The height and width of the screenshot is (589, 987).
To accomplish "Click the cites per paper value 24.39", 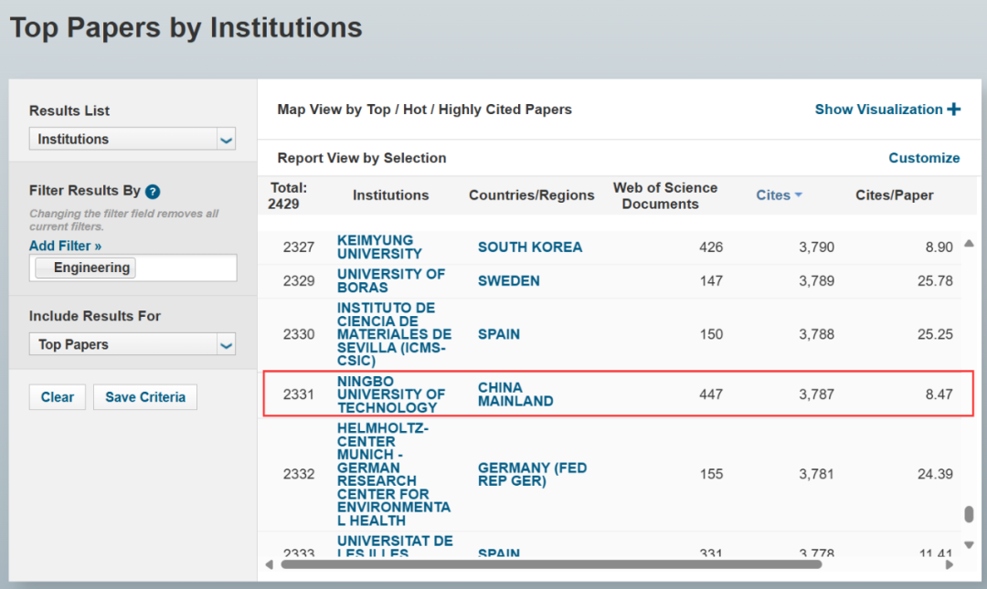I will click(x=936, y=474).
